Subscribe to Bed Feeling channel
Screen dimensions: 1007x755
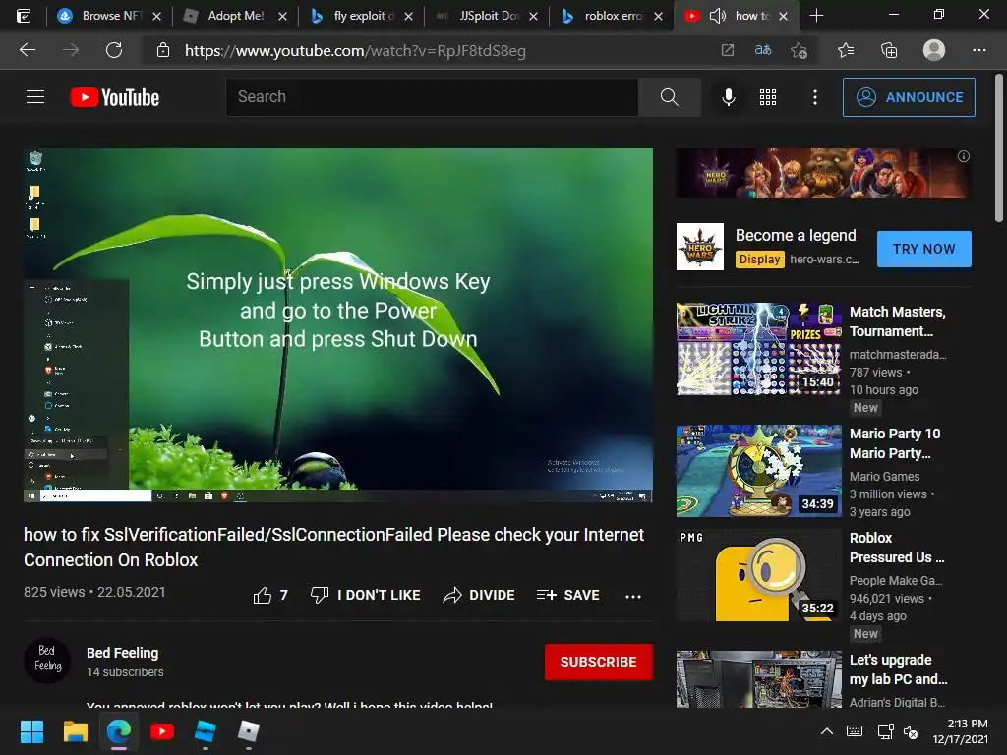[599, 662]
